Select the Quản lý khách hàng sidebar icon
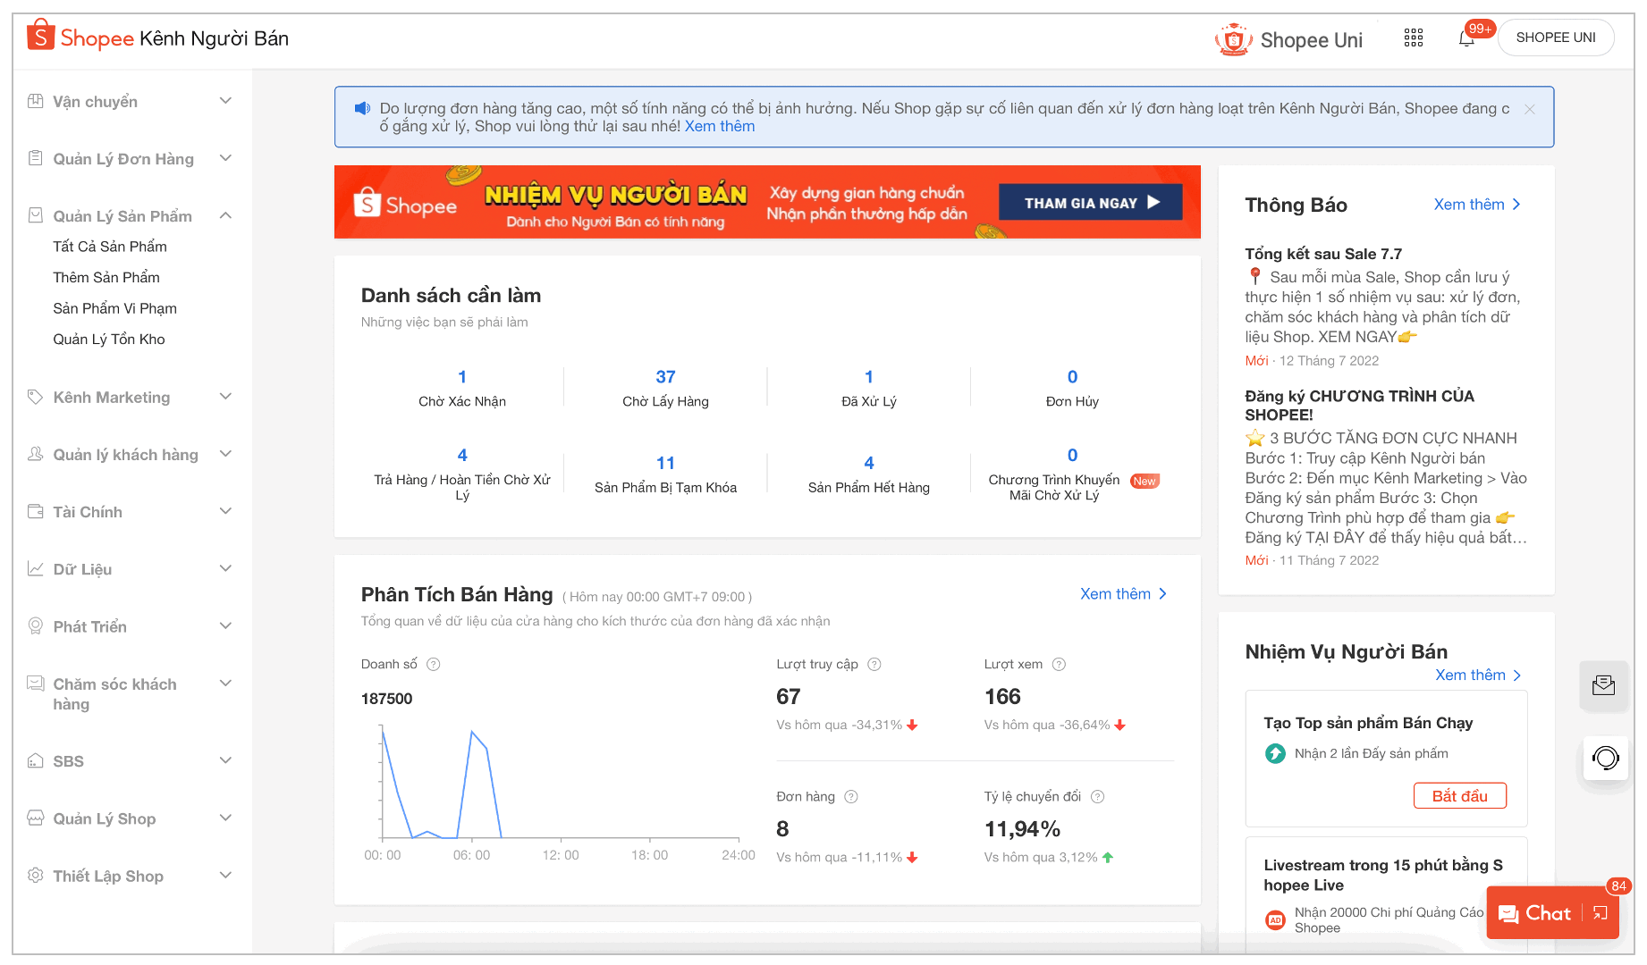Image resolution: width=1647 pixels, height=965 pixels. pos(34,454)
